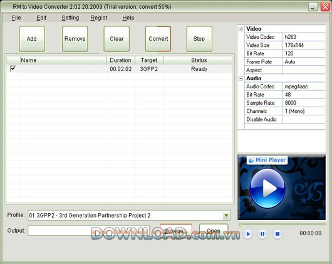
Task: Click the Browse button for output
Action: pos(176,230)
